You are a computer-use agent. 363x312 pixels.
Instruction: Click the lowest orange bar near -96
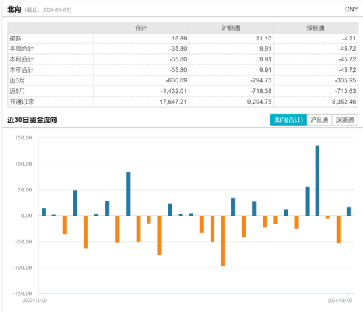tap(223, 241)
